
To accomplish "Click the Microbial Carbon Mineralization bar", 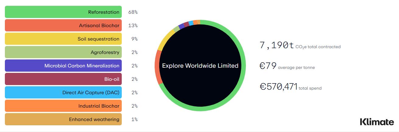I will point(63,66).
